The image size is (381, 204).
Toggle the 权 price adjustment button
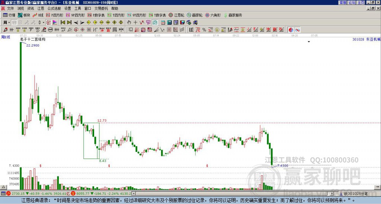(x=48, y=22)
